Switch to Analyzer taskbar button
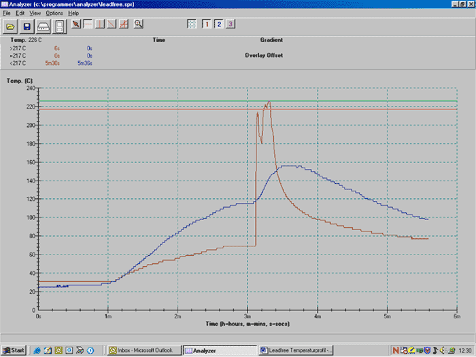 pos(220,350)
